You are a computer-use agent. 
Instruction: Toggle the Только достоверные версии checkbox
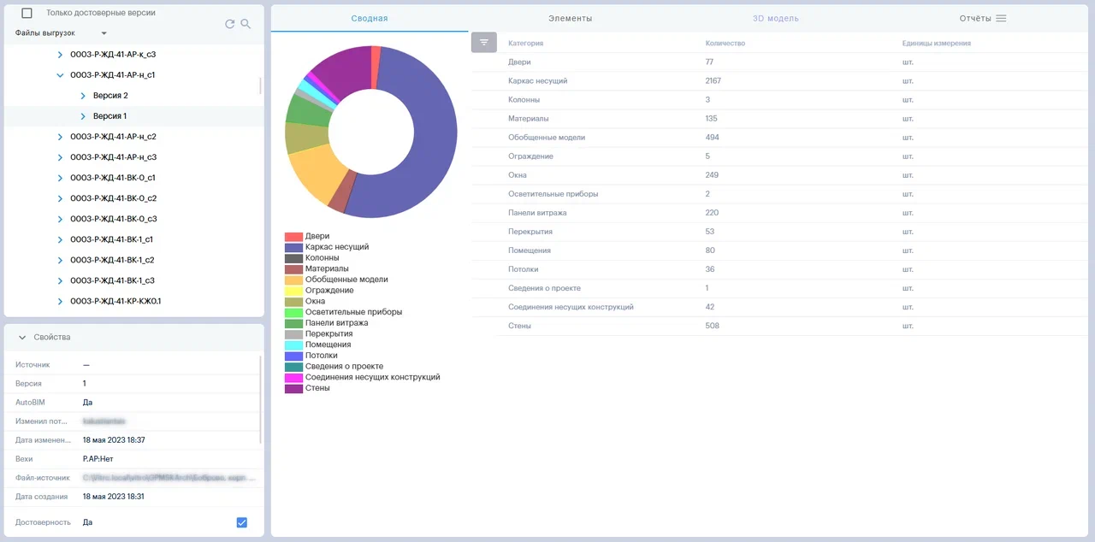[27, 13]
